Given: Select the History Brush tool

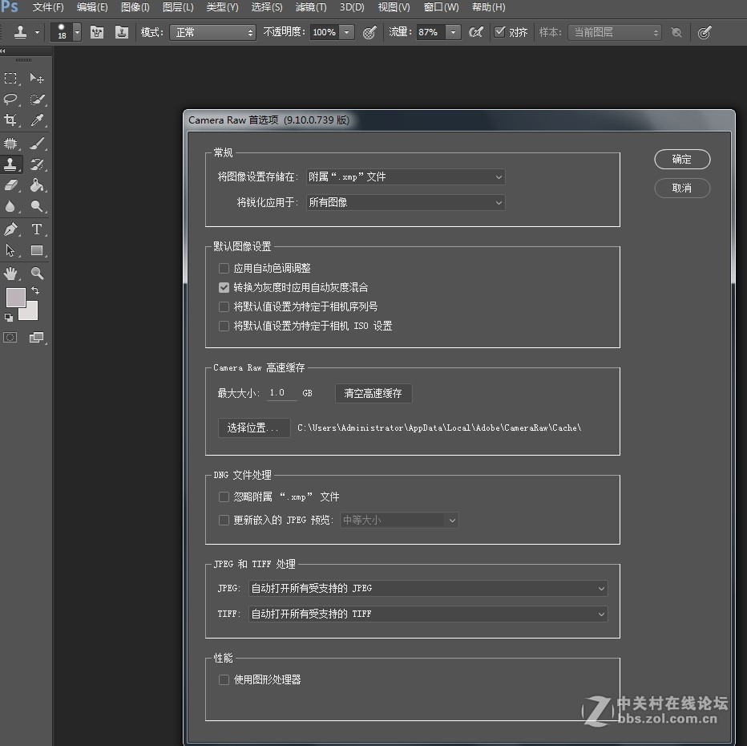Looking at the screenshot, I should [37, 164].
